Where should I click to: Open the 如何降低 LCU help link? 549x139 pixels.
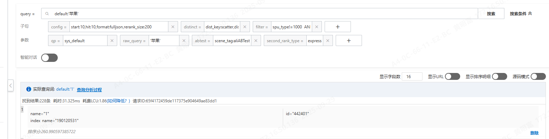(118, 101)
